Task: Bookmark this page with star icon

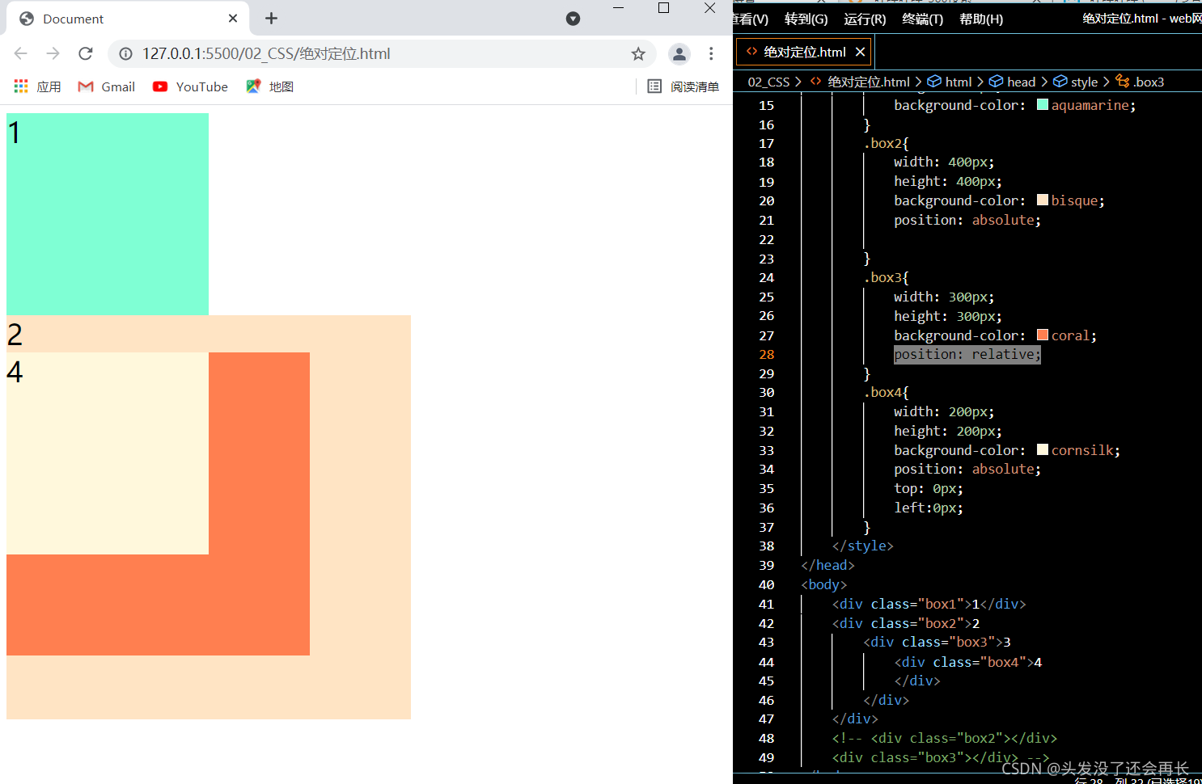Action: 638,53
